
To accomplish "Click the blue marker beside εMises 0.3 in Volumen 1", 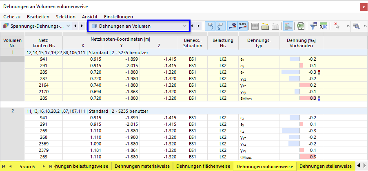I will pos(319,100).
